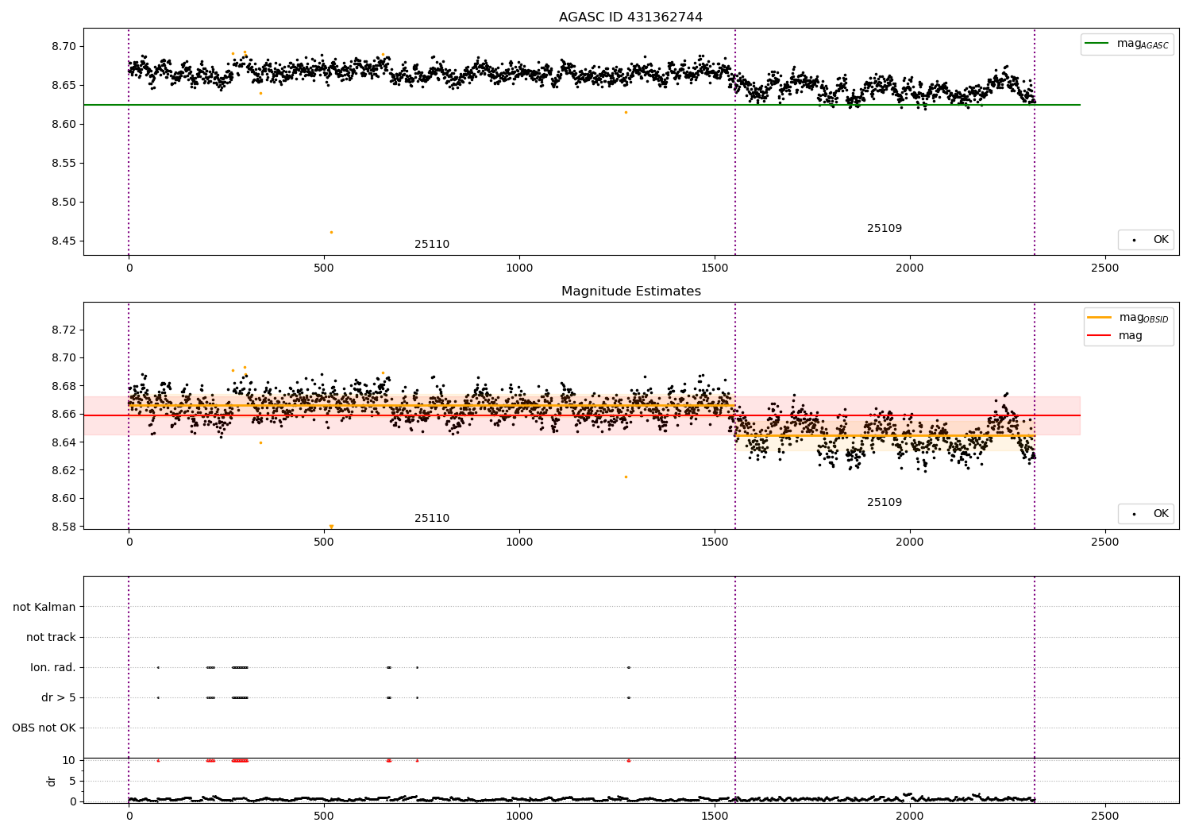Click orange outlier point near 8.46 in top plot
Image resolution: width=1191 pixels, height=834 pixels.
(x=331, y=232)
